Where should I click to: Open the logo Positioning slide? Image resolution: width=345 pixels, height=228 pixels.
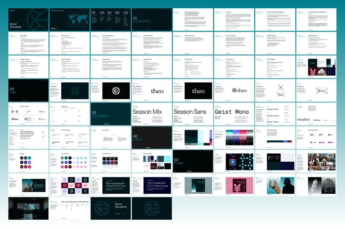pos(69,114)
